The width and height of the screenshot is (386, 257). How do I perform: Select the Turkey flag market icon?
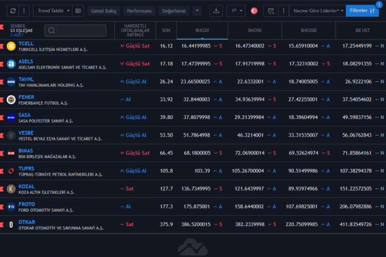(x=254, y=11)
